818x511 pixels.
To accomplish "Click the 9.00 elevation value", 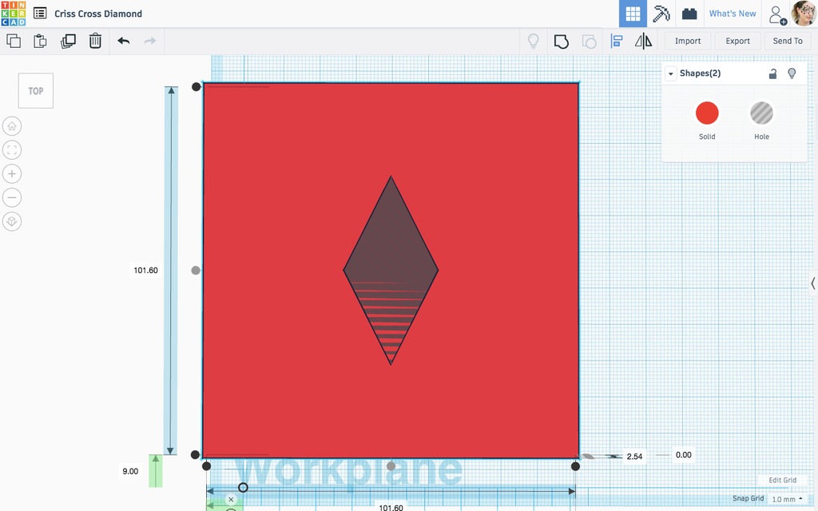I will pos(130,471).
